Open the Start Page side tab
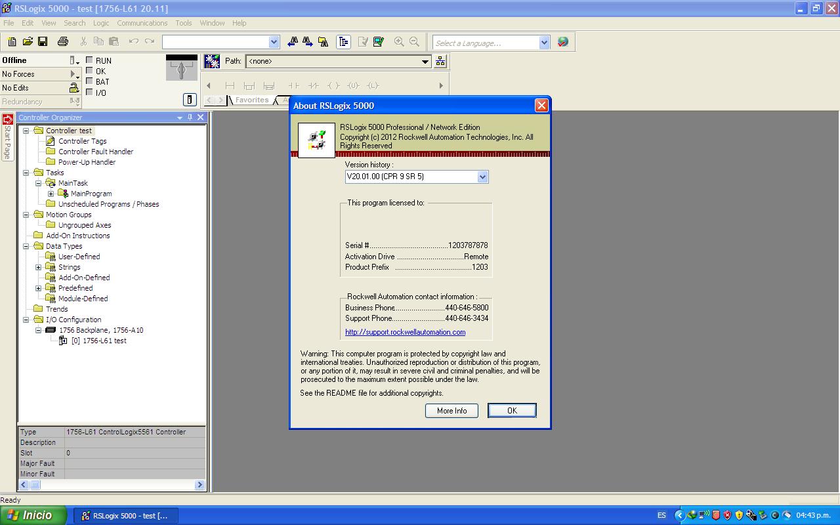The image size is (840, 525). point(7,137)
